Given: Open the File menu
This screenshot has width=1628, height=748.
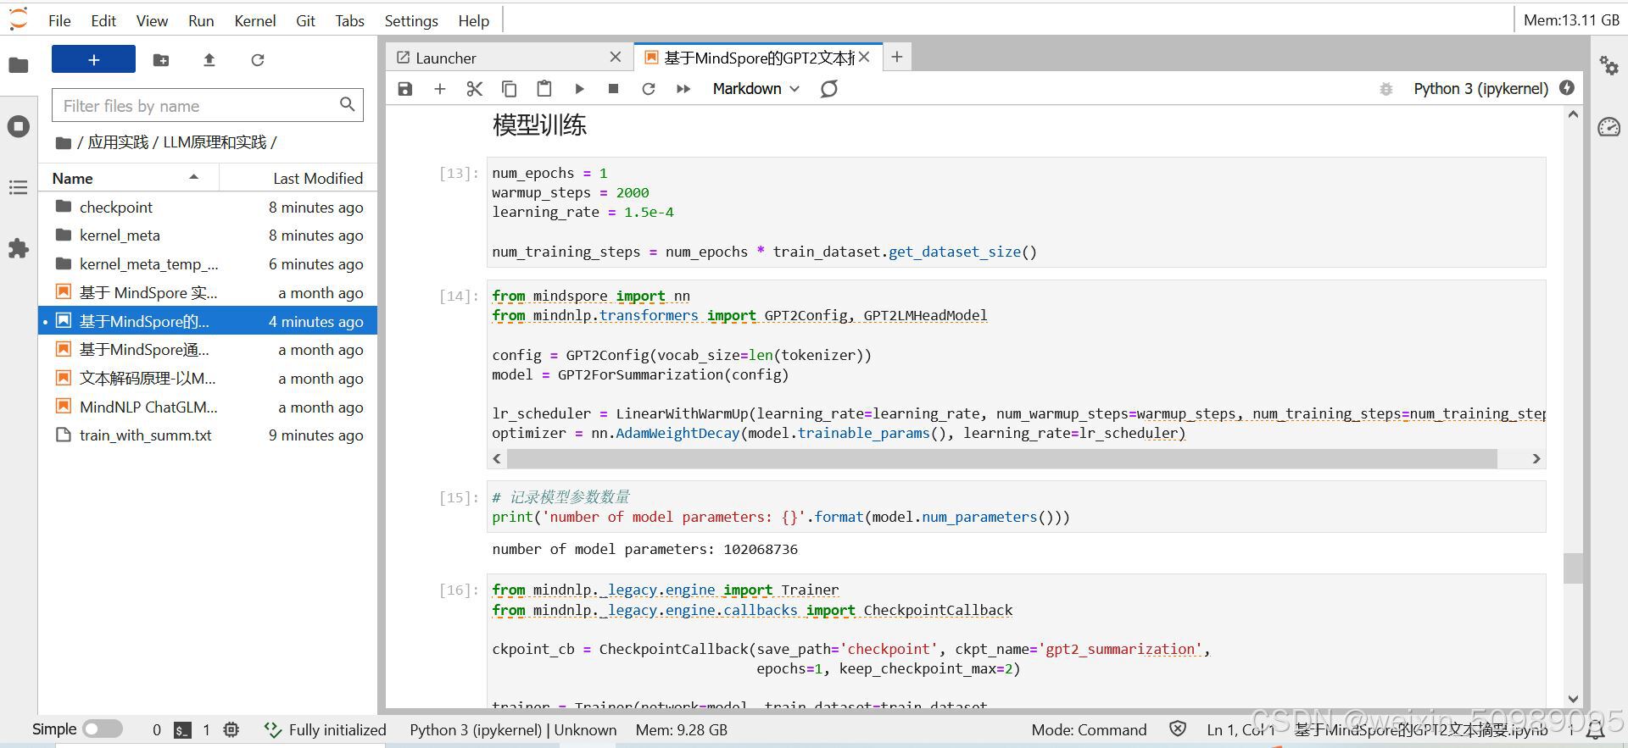Looking at the screenshot, I should coord(59,20).
